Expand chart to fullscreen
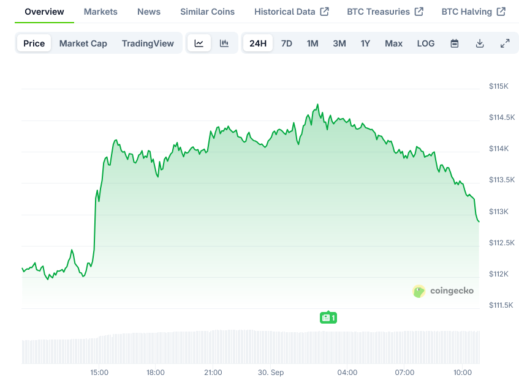This screenshot has width=519, height=386. (x=505, y=43)
